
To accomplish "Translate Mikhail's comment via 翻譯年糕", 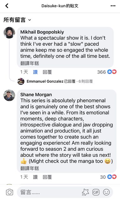I will tap(30, 63).
